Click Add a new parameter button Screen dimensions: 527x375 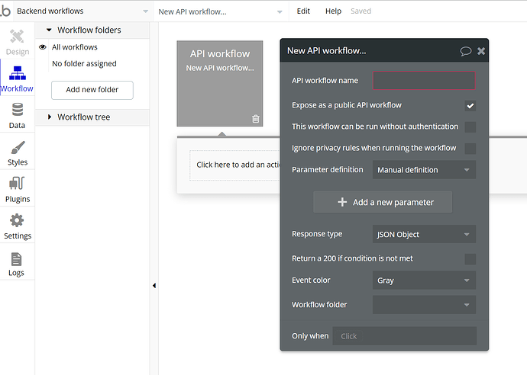[x=383, y=202]
